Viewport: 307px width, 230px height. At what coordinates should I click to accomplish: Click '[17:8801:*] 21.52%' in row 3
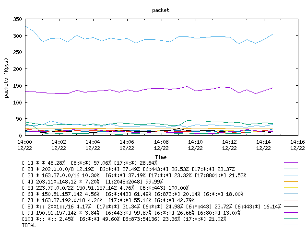pyautogui.click(x=220, y=175)
